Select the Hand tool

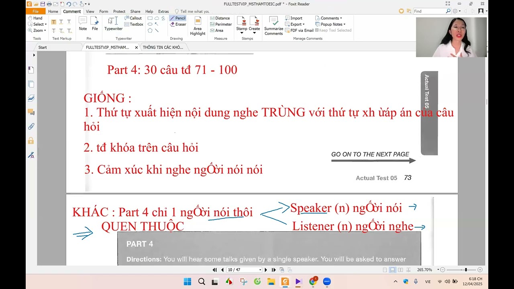pos(35,18)
